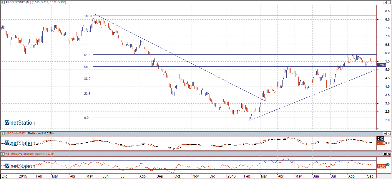Select the Media móvil (0.0278) label
392x179 pixels.
coord(41,134)
